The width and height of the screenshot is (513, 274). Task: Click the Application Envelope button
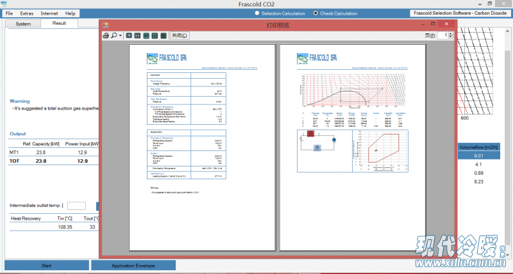point(133,266)
